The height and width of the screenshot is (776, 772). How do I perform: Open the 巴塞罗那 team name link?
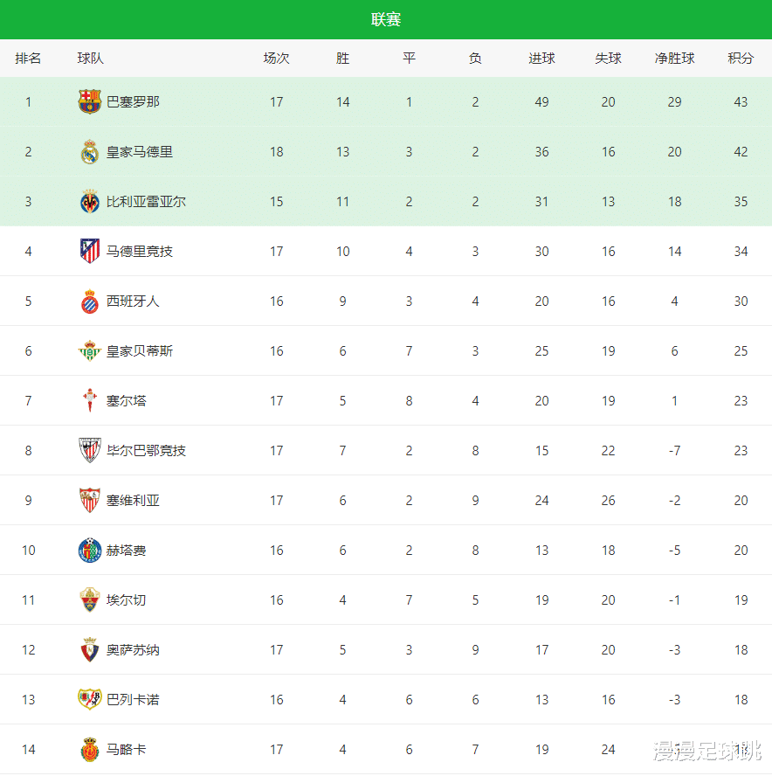(133, 102)
